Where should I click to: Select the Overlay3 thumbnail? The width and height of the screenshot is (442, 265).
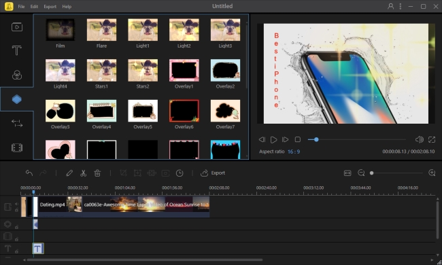(61, 111)
